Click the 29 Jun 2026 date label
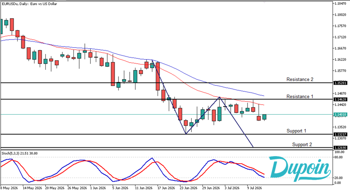The height and width of the screenshot is (190, 350). coord(211,188)
